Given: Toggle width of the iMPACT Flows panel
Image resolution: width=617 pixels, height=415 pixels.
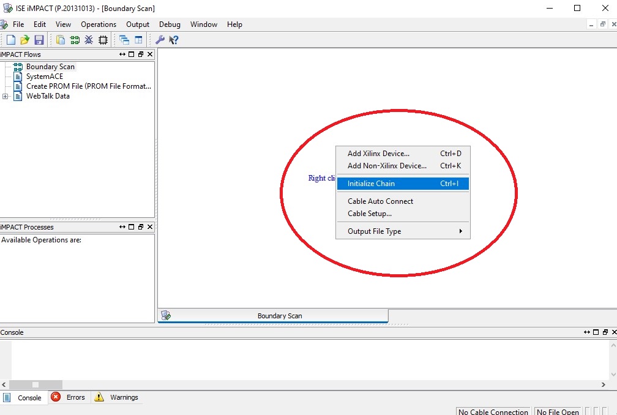Looking at the screenshot, I should click(122, 54).
